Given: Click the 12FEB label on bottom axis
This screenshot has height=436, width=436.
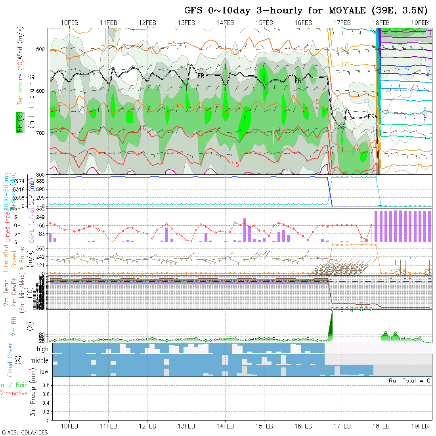Looking at the screenshot, I should click(x=147, y=426).
